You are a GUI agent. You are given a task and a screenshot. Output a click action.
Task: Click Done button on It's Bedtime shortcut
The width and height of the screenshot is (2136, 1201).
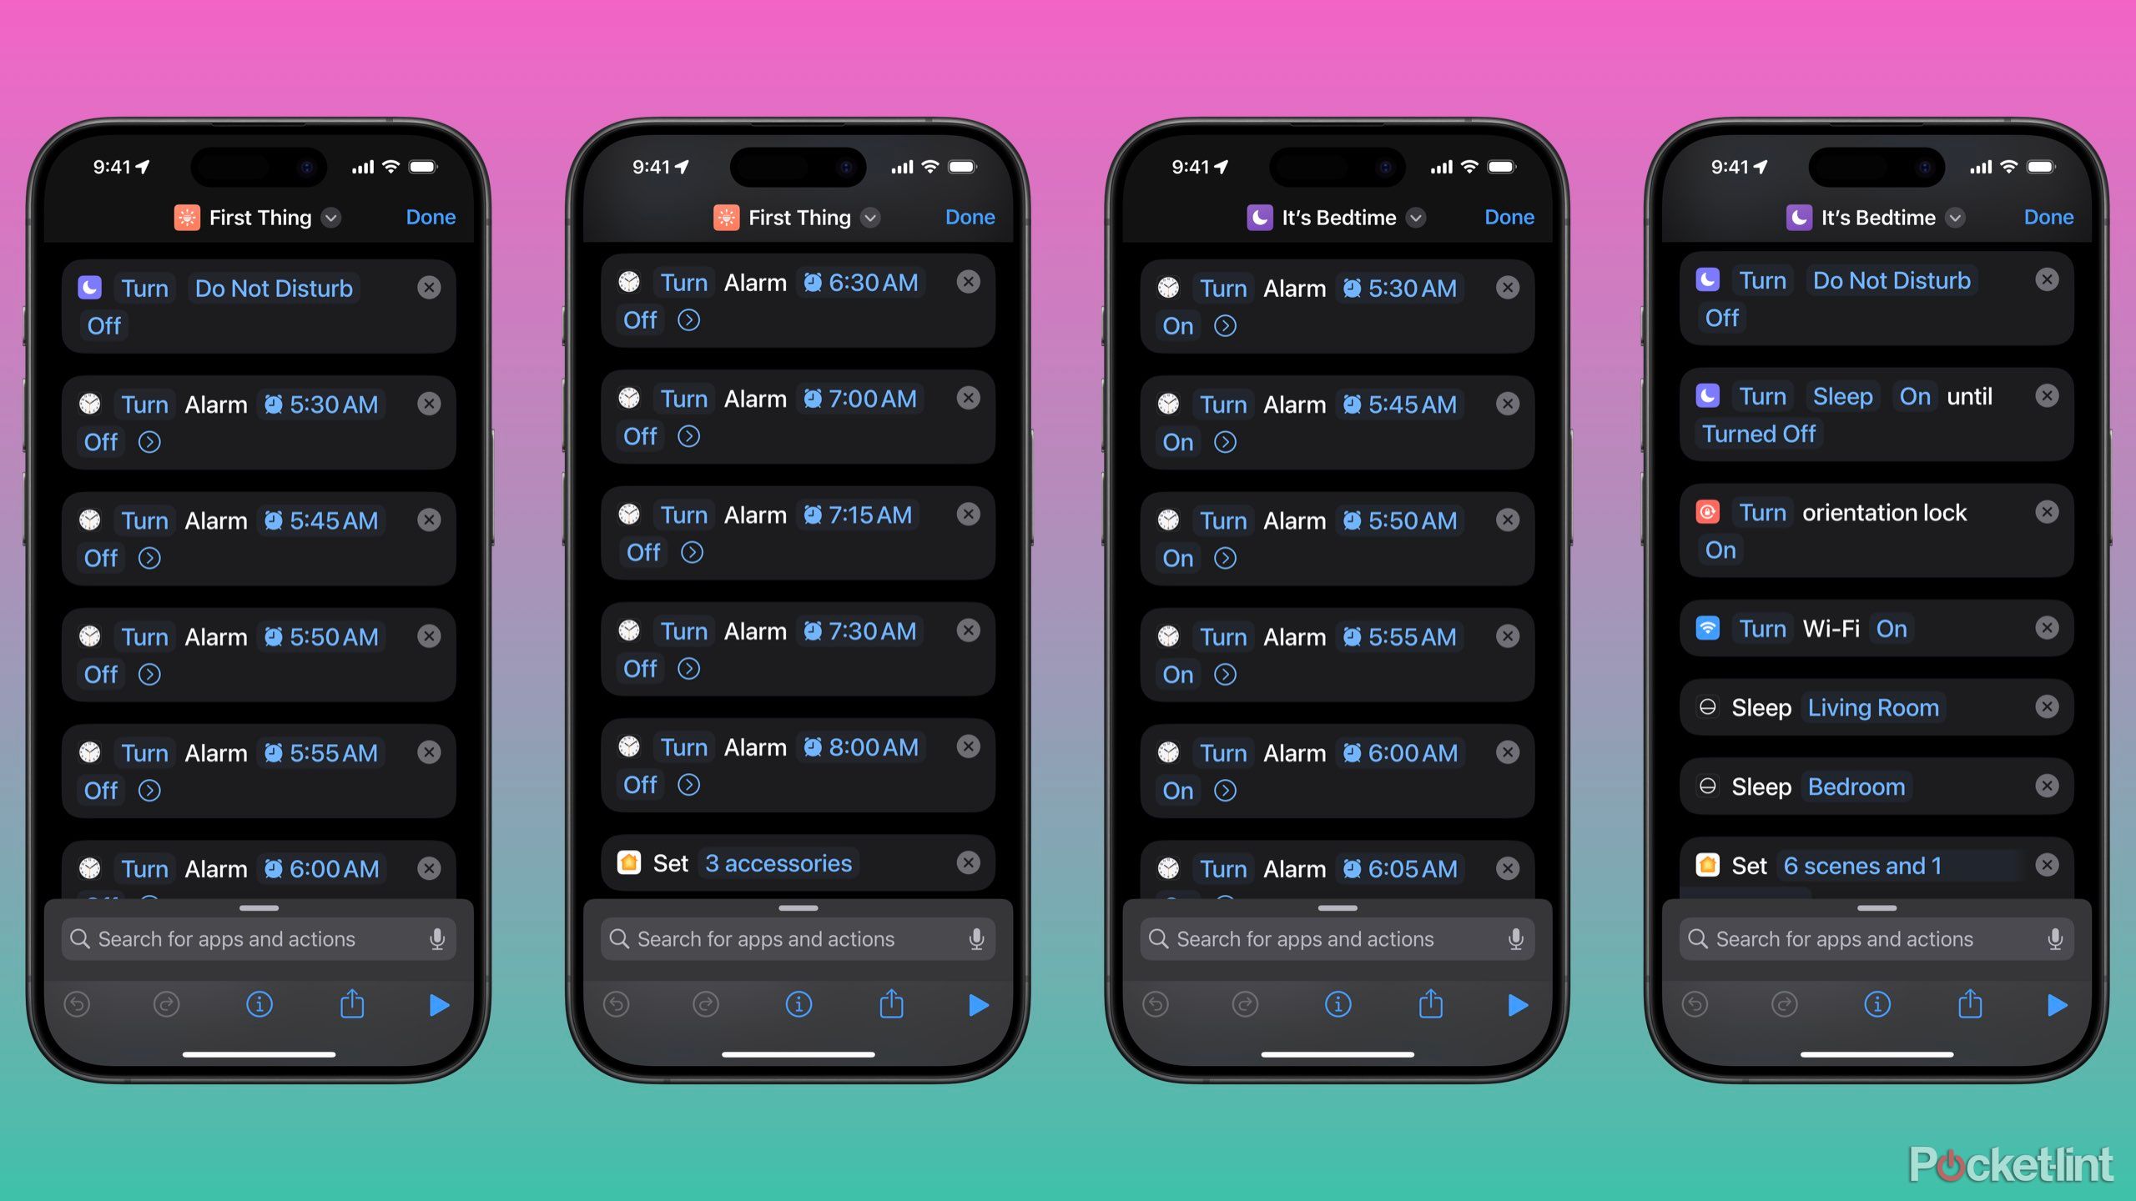(1509, 217)
